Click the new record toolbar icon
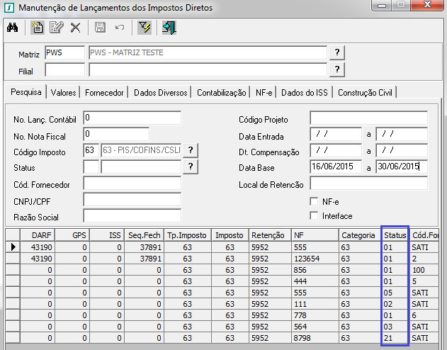 (x=38, y=28)
